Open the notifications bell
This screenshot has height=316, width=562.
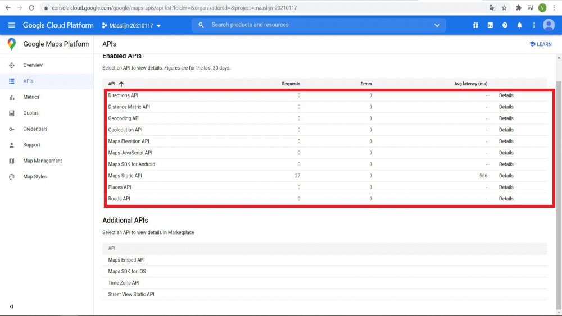519,25
